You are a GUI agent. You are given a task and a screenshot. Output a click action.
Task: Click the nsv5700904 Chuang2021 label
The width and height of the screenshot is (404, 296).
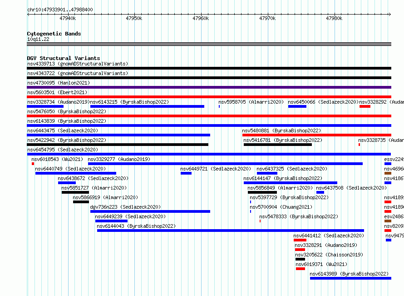[281, 207]
